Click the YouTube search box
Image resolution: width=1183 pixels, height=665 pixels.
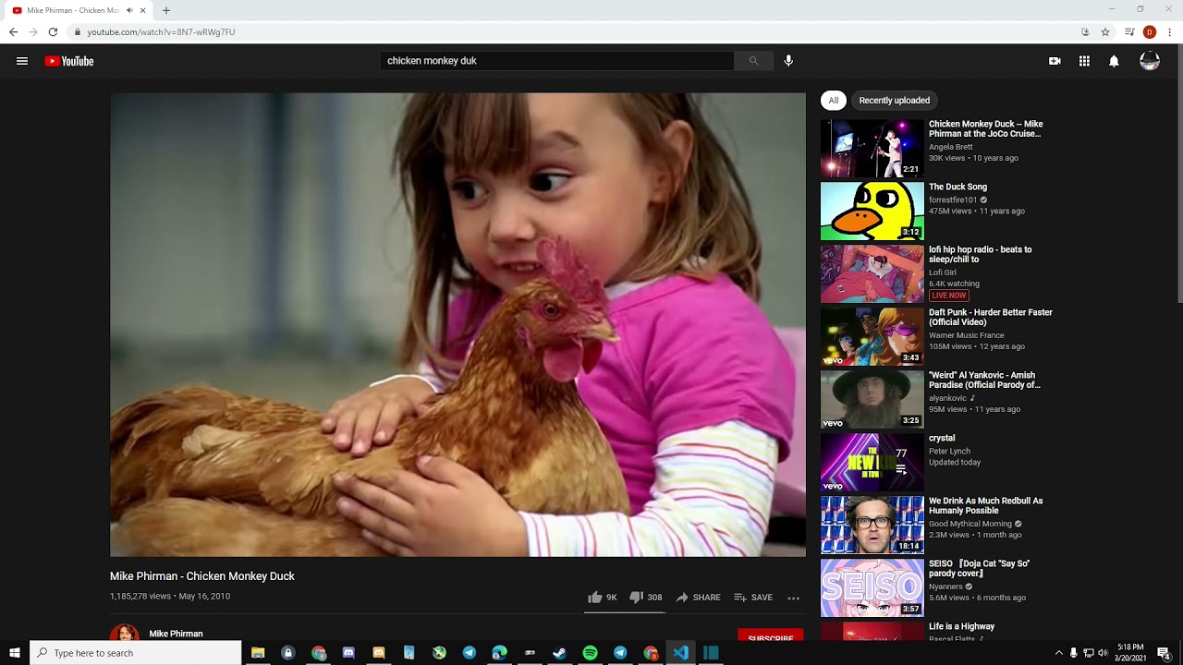[557, 61]
